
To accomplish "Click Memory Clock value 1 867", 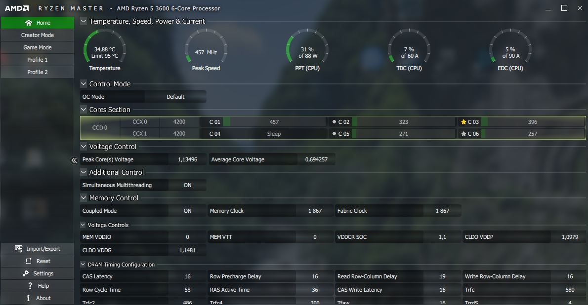I will [x=315, y=211].
